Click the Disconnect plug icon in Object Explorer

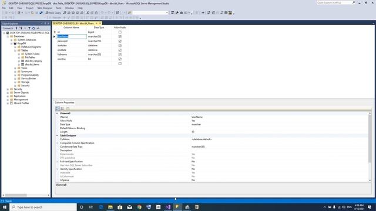[21, 28]
